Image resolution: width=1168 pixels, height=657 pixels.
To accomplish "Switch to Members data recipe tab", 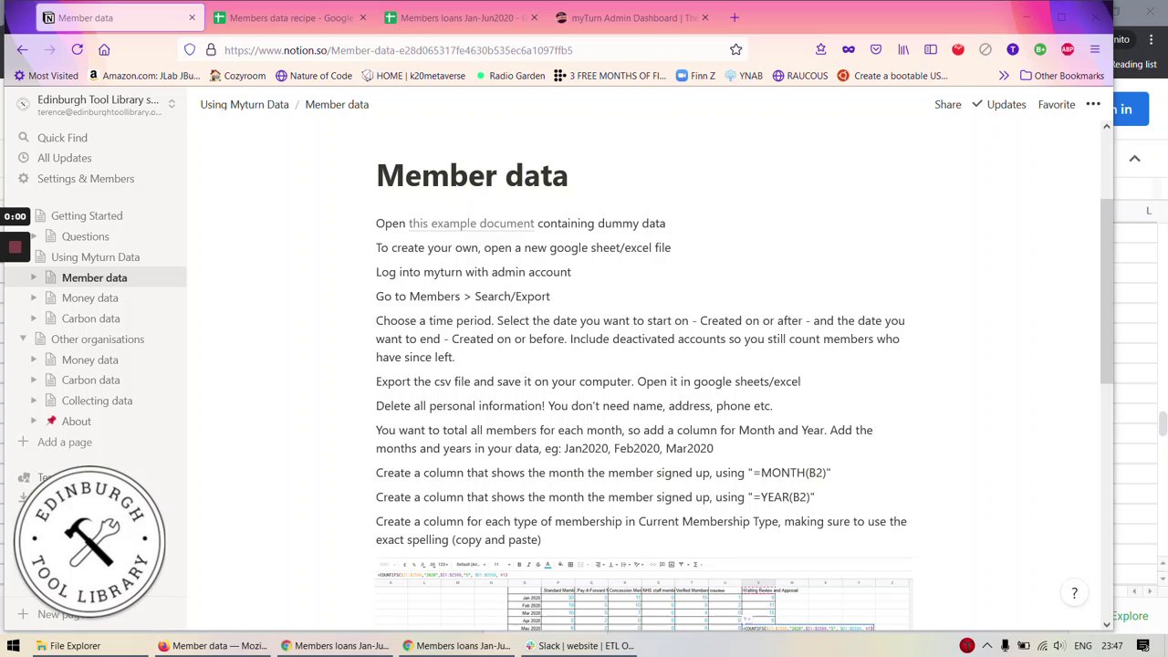I will pos(290,17).
